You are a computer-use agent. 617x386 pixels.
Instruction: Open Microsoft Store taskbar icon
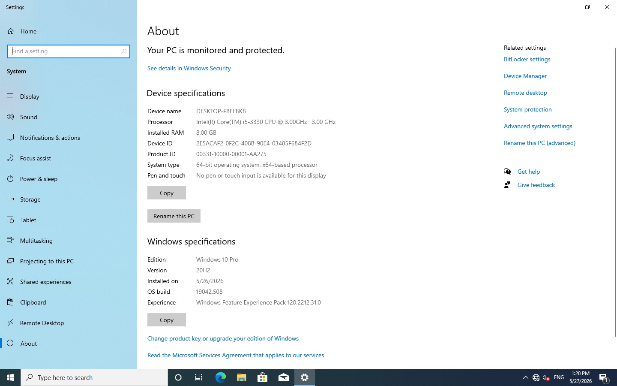click(x=262, y=377)
